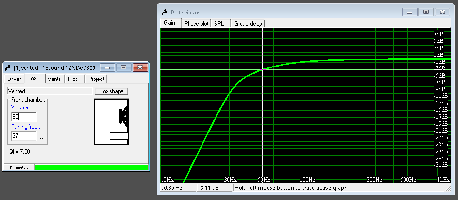Close the Vented 18sound 12NLW9300 window
The width and height of the screenshot is (458, 200).
point(139,67)
